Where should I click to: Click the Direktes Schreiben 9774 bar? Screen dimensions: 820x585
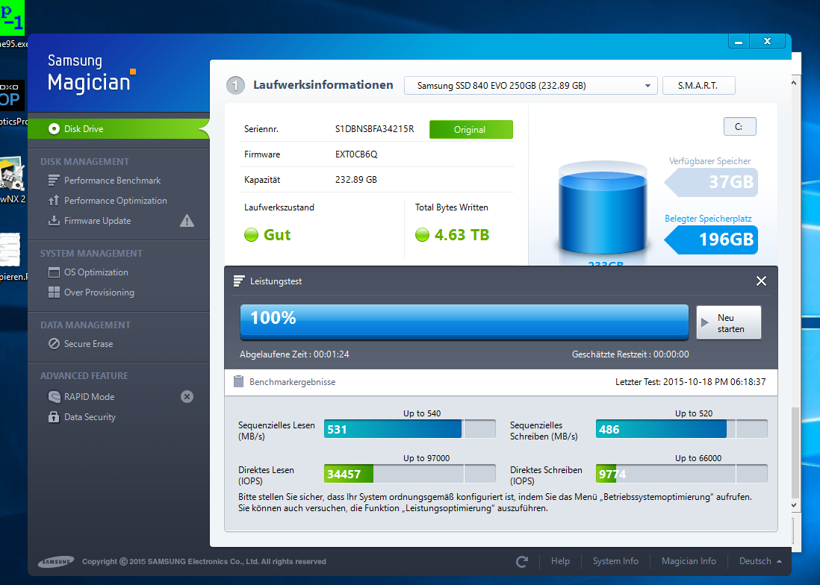click(x=681, y=474)
